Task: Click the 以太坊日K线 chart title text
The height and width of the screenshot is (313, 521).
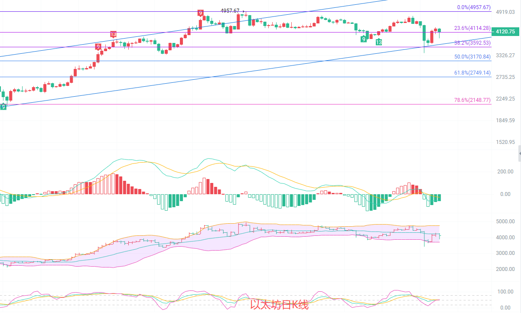Action: coord(280,305)
